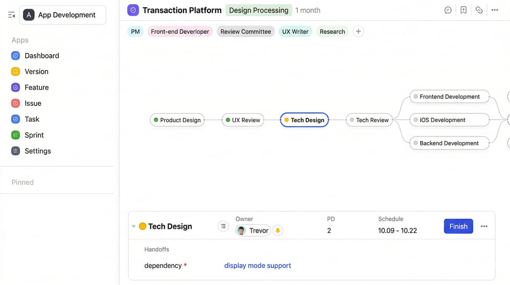This screenshot has height=285, width=510.
Task: Select the Review Committee tag
Action: click(245, 31)
